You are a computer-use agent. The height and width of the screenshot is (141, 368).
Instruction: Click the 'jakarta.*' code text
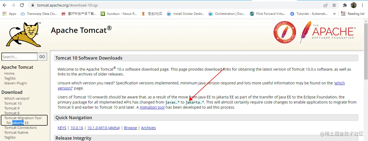click(x=195, y=102)
